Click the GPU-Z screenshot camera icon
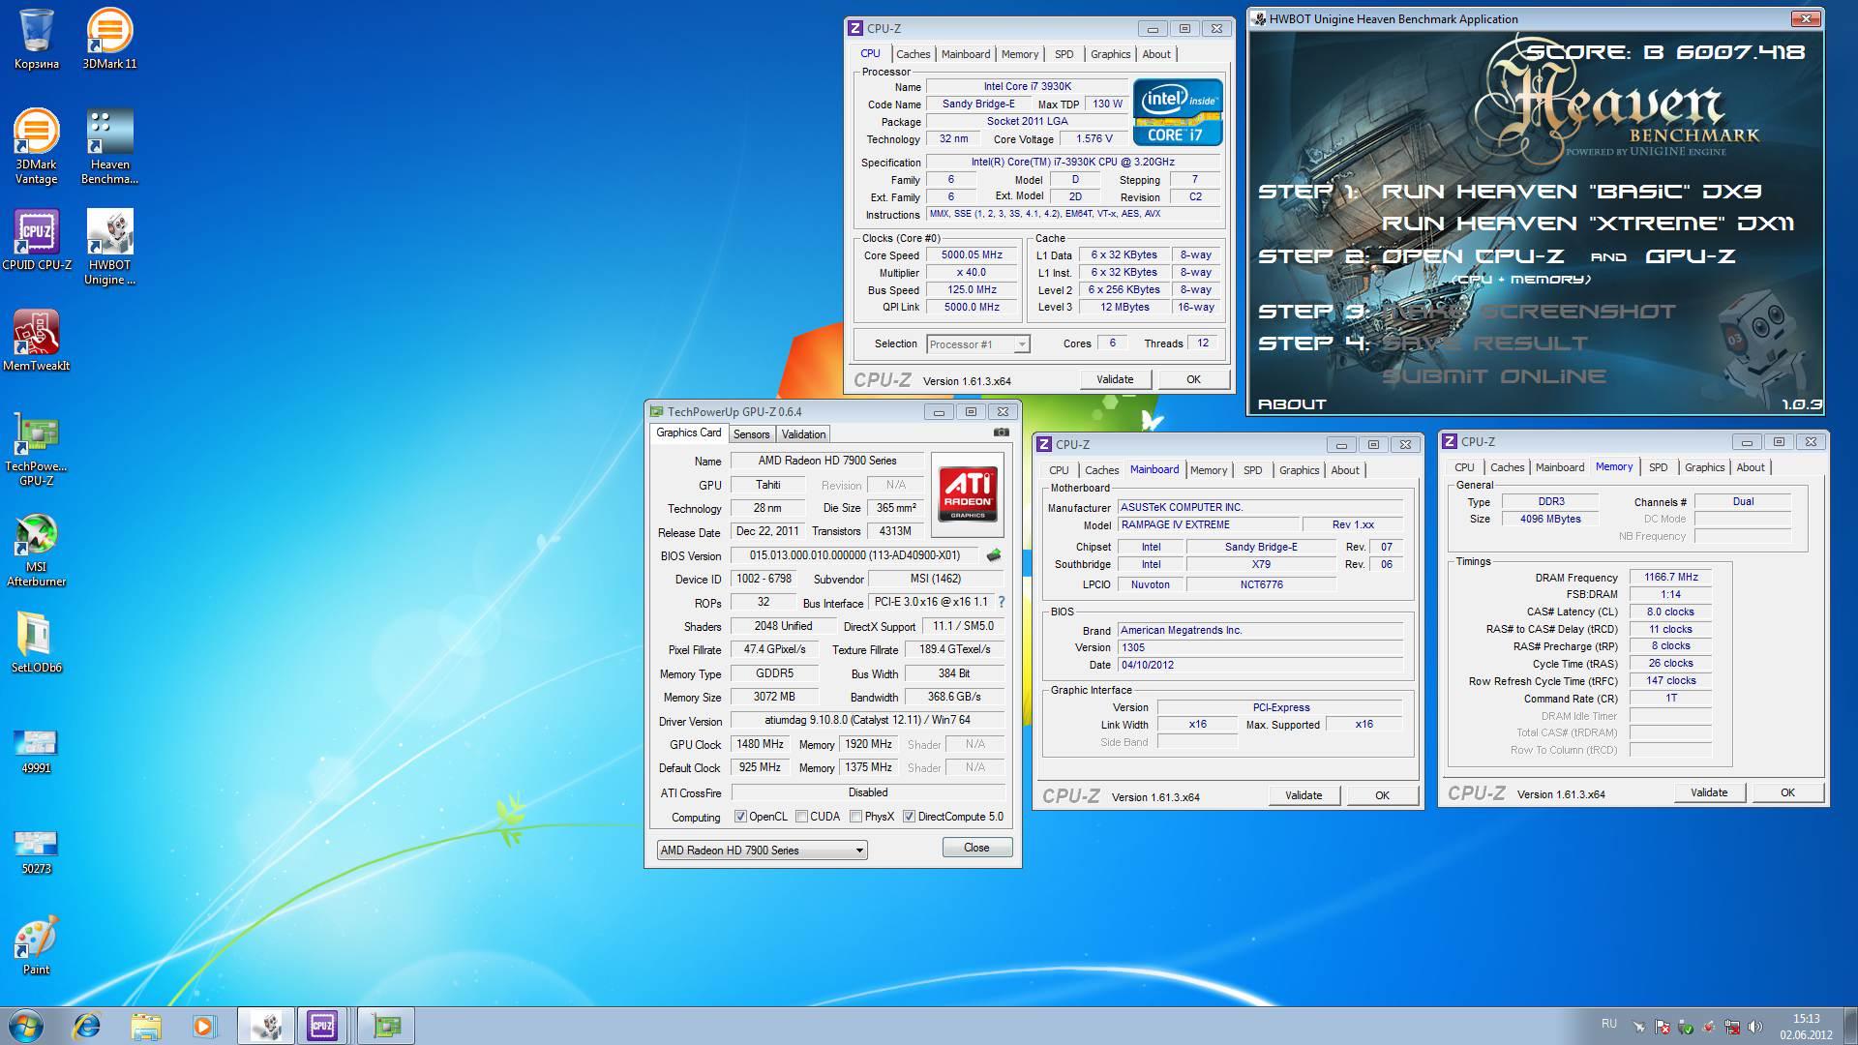 [1002, 433]
